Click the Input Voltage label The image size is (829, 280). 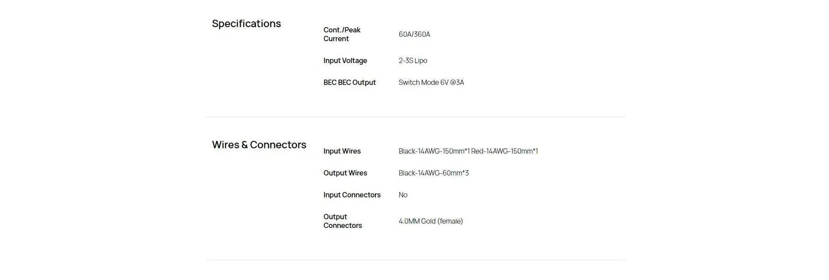[345, 60]
